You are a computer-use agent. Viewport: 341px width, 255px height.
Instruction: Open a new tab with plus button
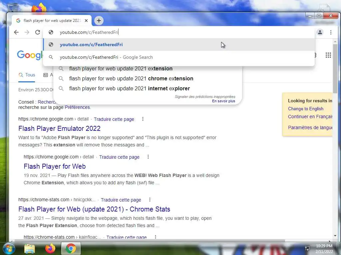[99, 21]
